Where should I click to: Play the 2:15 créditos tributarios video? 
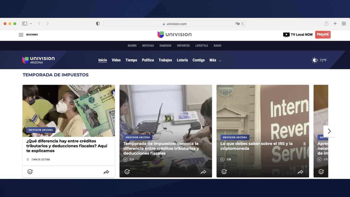[126, 159]
